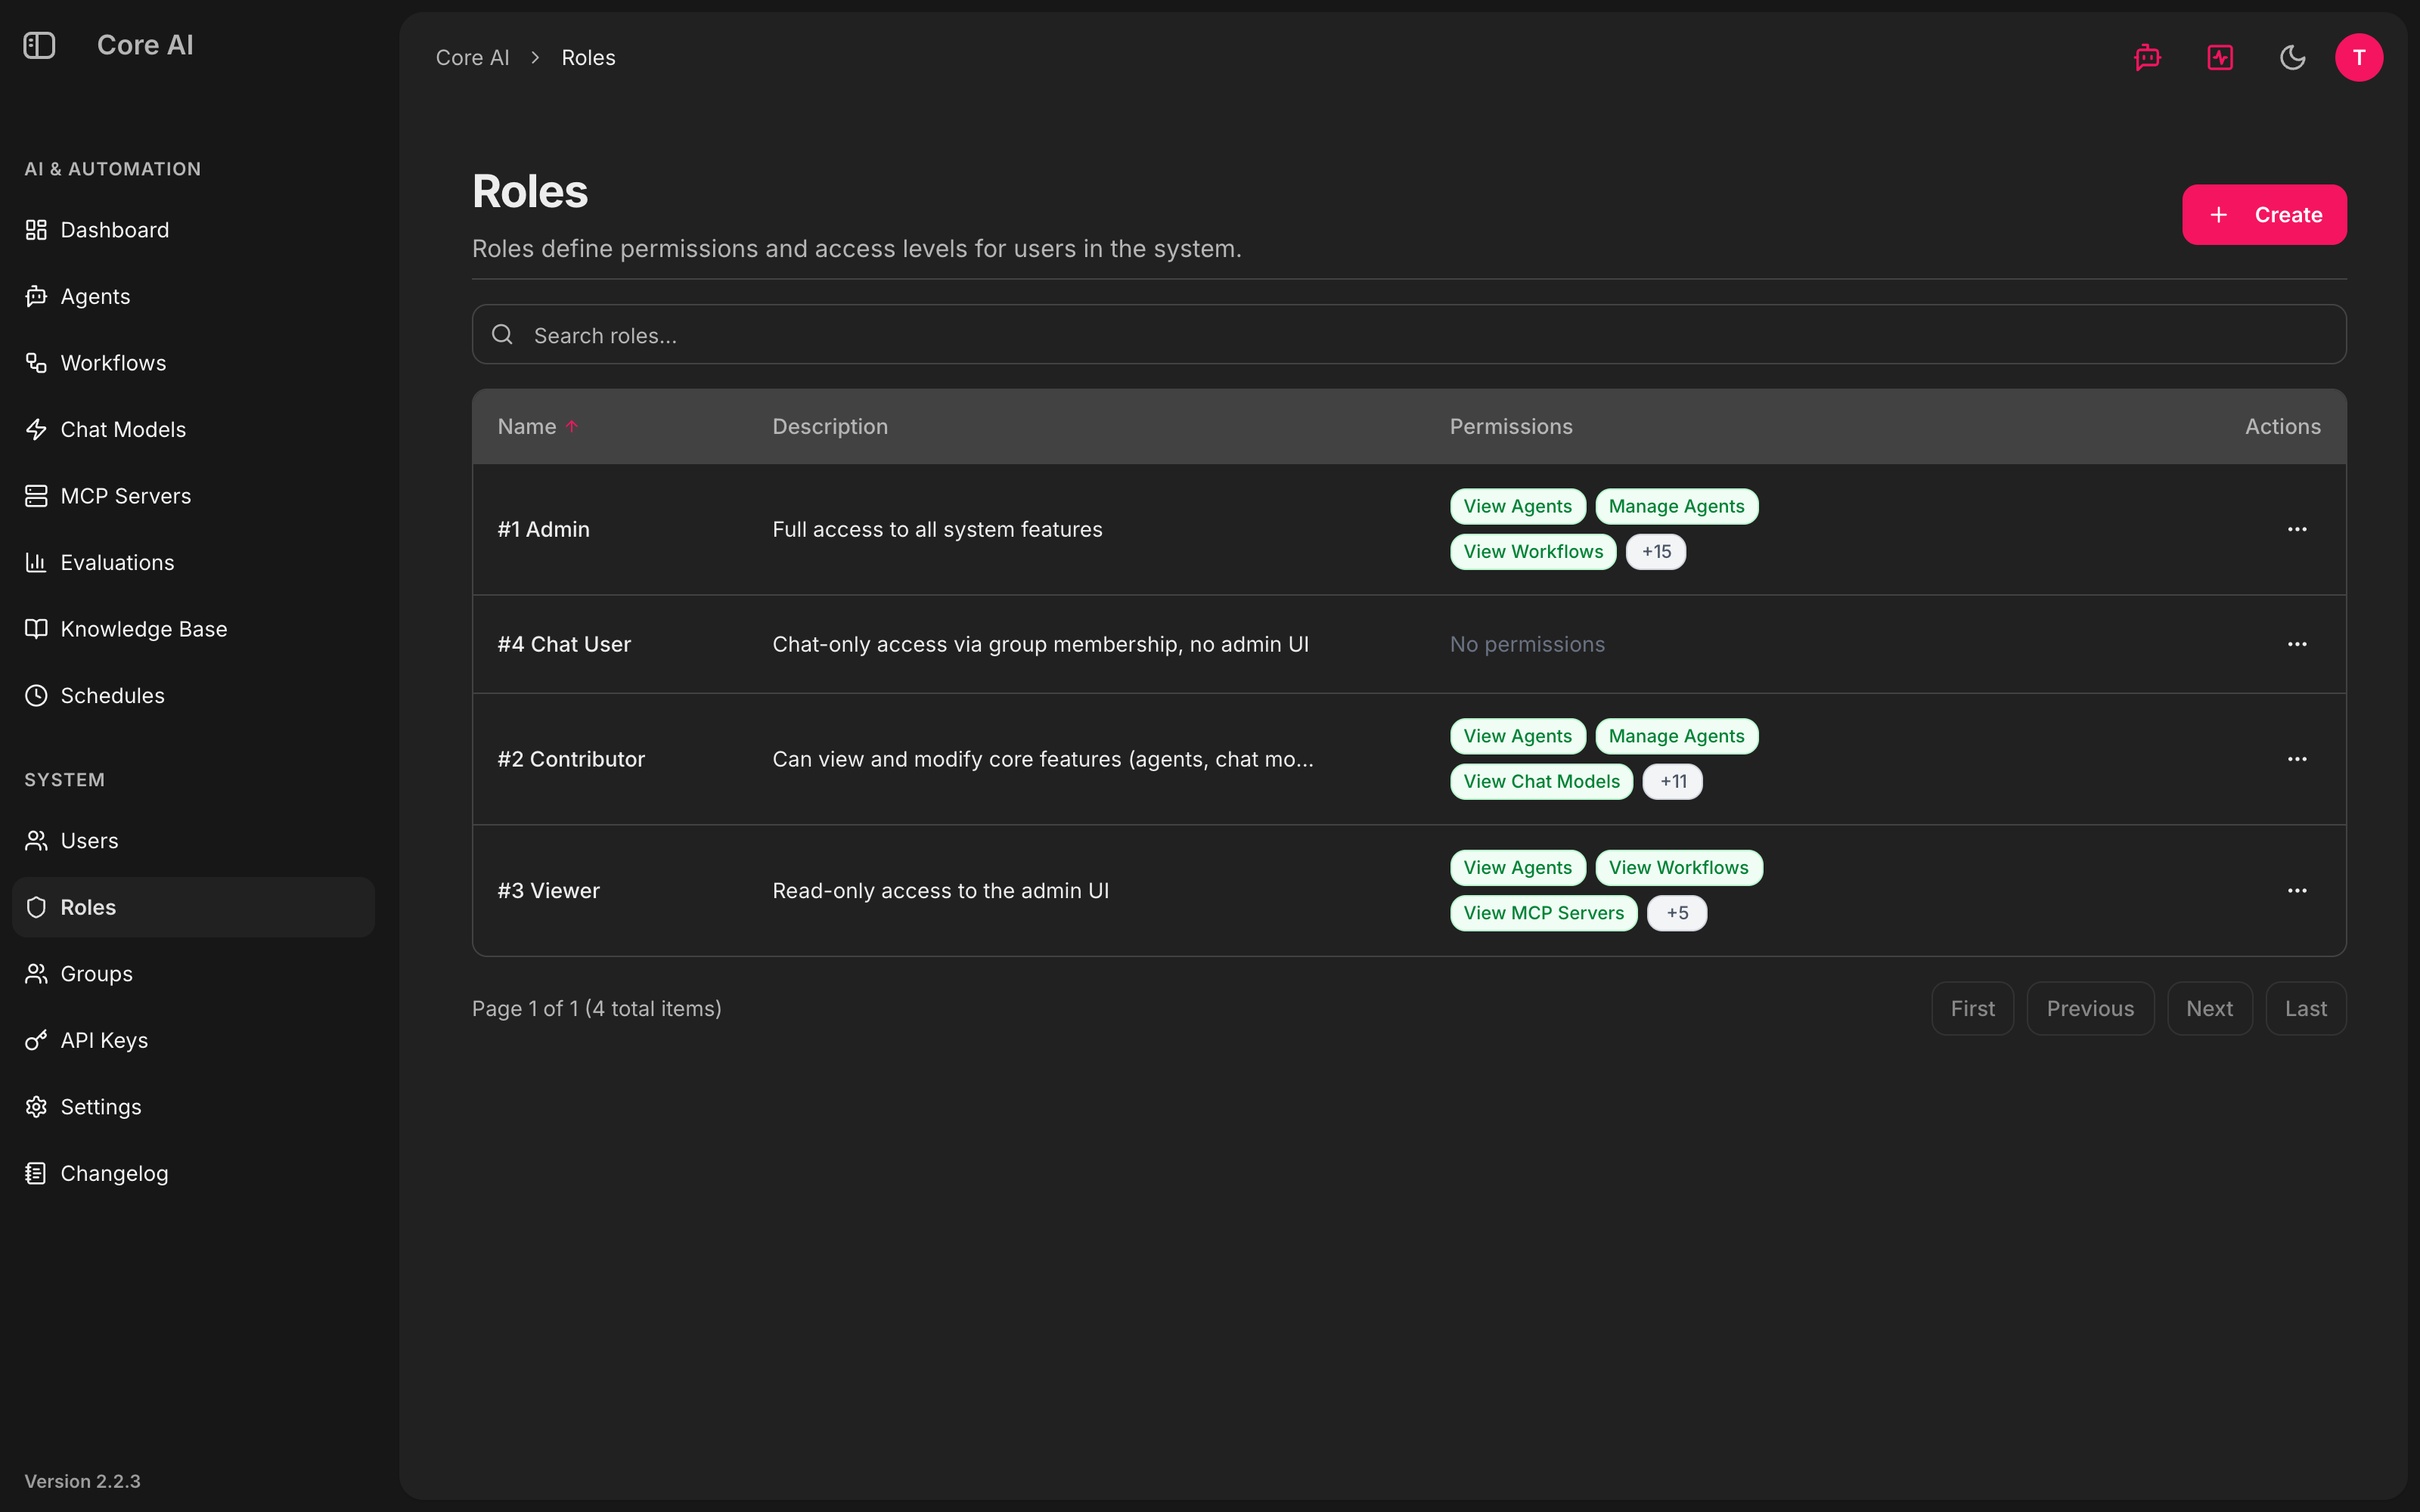
Task: Open actions menu for Viewer role
Action: coord(2297,890)
